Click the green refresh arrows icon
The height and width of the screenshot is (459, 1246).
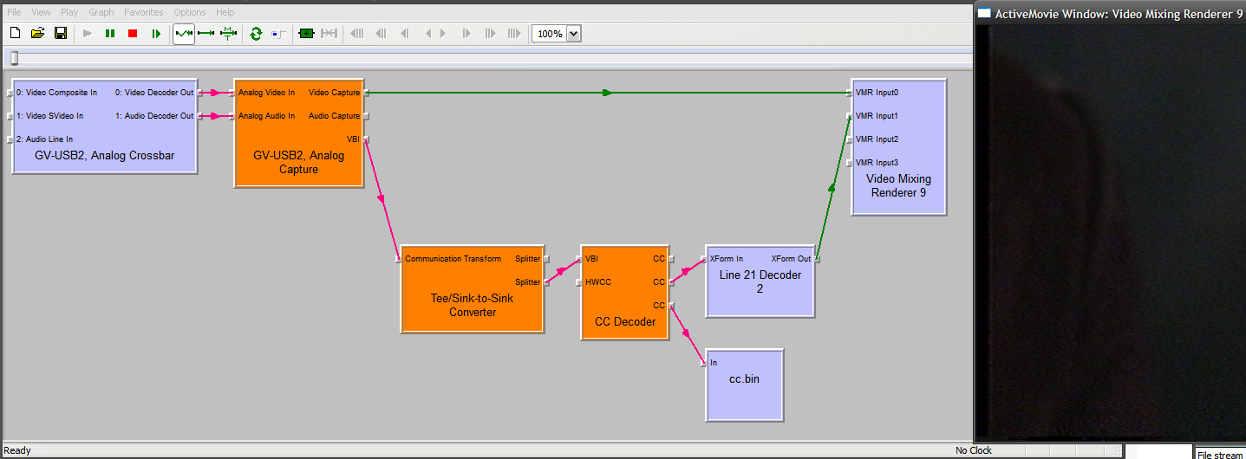pos(256,34)
